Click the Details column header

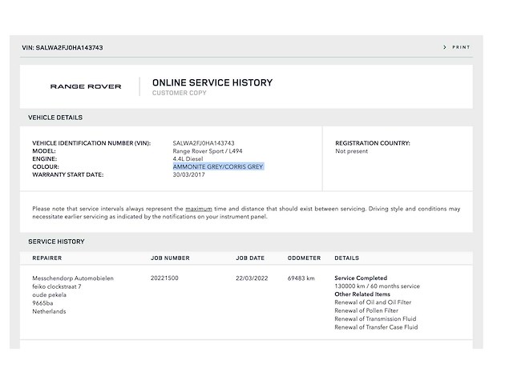(346, 258)
